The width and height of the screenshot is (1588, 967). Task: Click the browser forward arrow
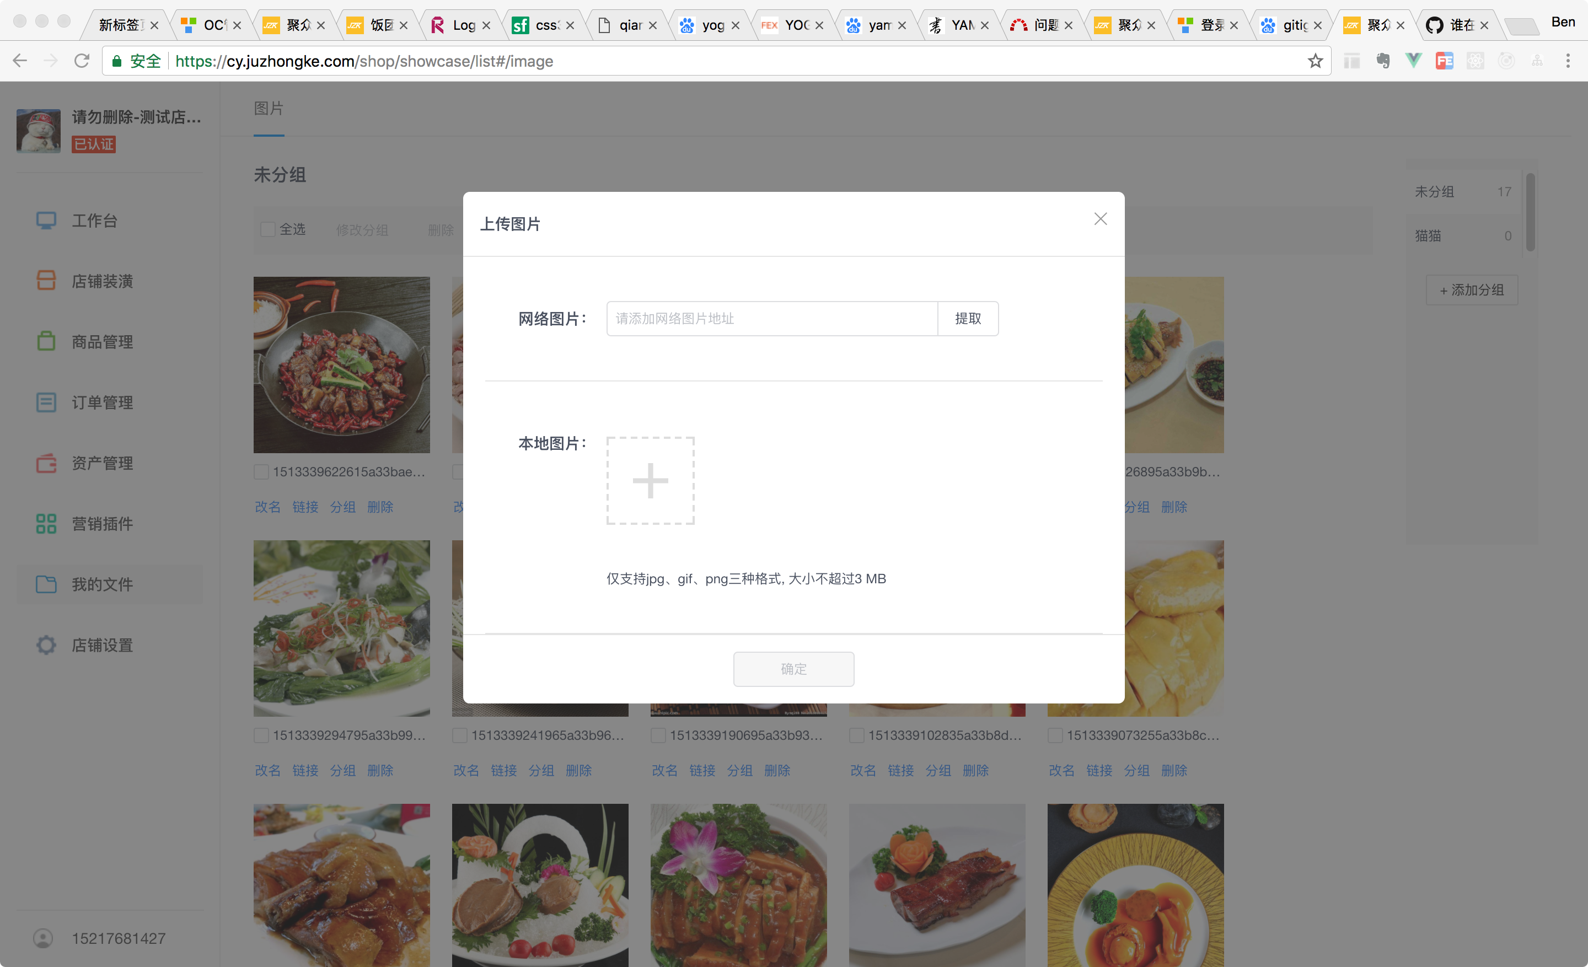click(x=50, y=61)
